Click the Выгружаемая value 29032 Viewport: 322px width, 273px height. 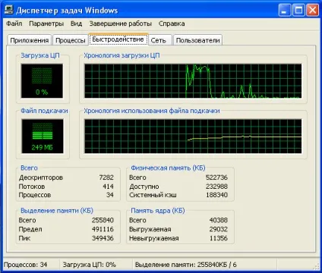point(219,229)
